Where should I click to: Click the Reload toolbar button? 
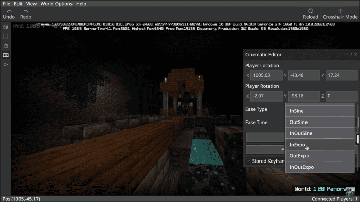[311, 14]
